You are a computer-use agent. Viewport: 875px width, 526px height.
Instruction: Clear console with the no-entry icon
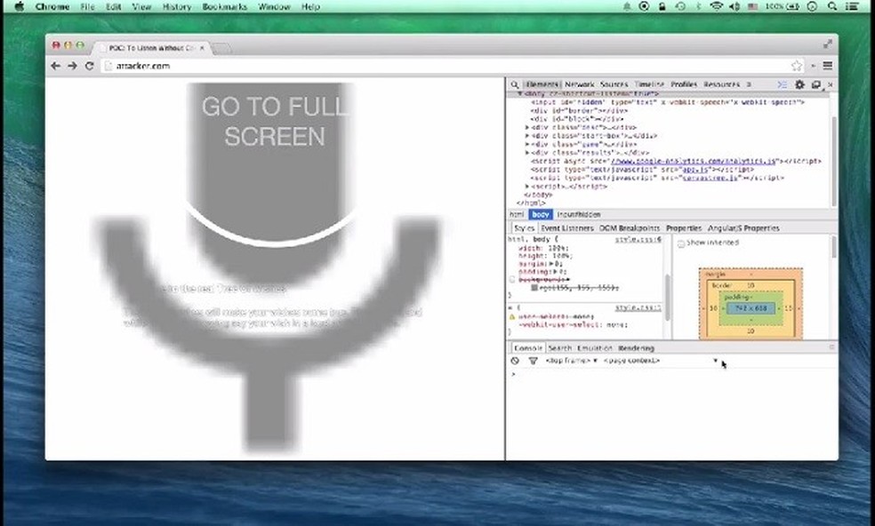(x=515, y=361)
